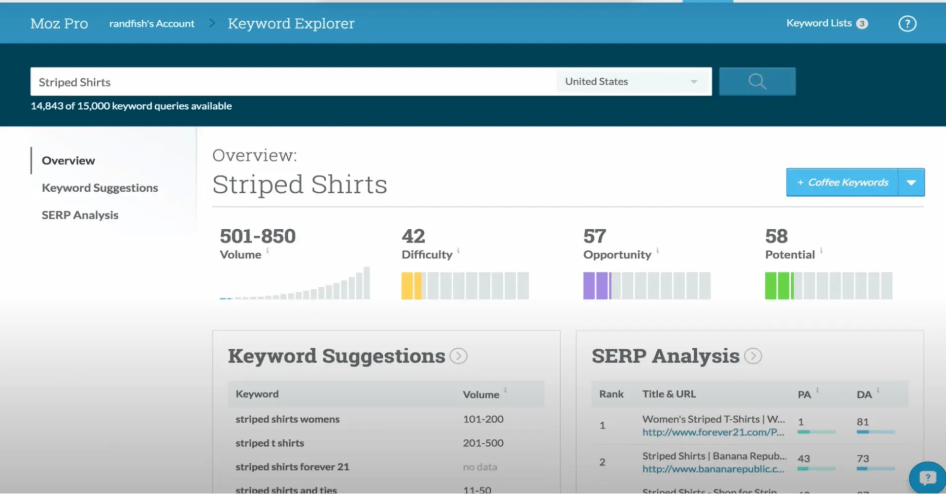Open SERP Analysis via its circular arrow icon
Screen dimensions: 946x494
(752, 356)
